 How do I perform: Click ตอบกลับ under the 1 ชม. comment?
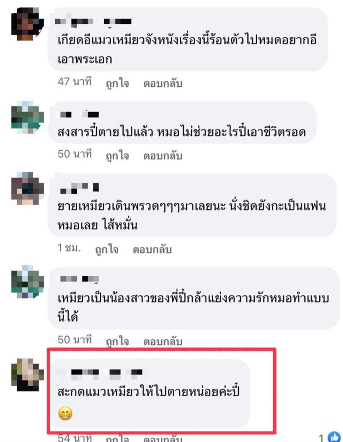(x=152, y=249)
